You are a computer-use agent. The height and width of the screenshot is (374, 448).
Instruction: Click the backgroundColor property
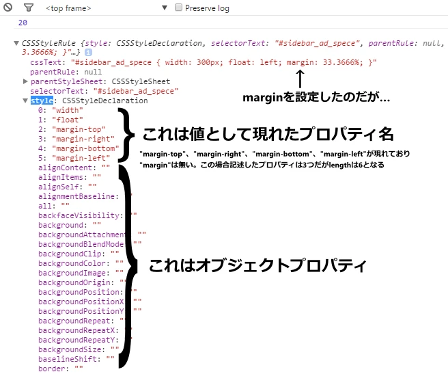pyautogui.click(x=81, y=263)
